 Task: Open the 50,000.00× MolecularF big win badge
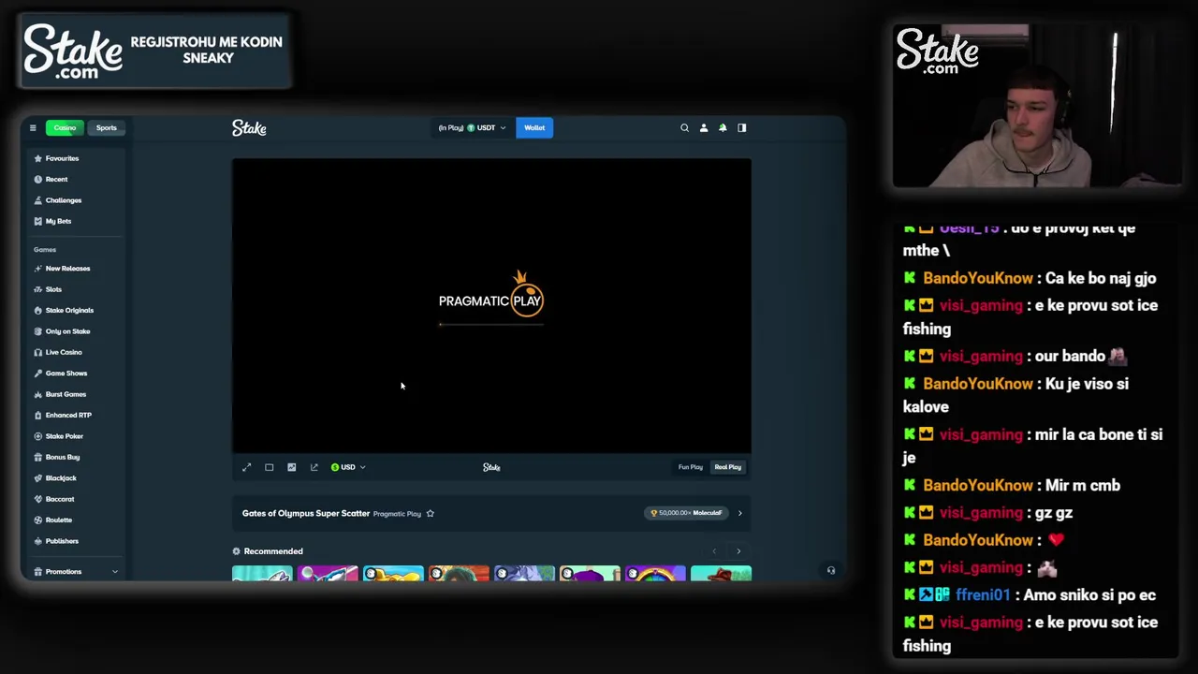tap(687, 513)
